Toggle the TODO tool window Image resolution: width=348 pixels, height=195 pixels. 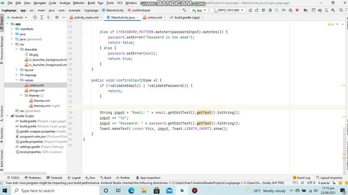[x=13, y=178]
